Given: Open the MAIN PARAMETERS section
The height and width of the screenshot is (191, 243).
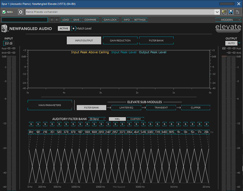Looking at the screenshot, I should pyautogui.click(x=50, y=105).
